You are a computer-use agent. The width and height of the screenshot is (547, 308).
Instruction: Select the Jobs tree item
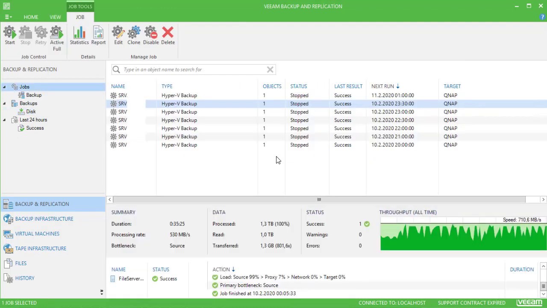click(x=24, y=87)
